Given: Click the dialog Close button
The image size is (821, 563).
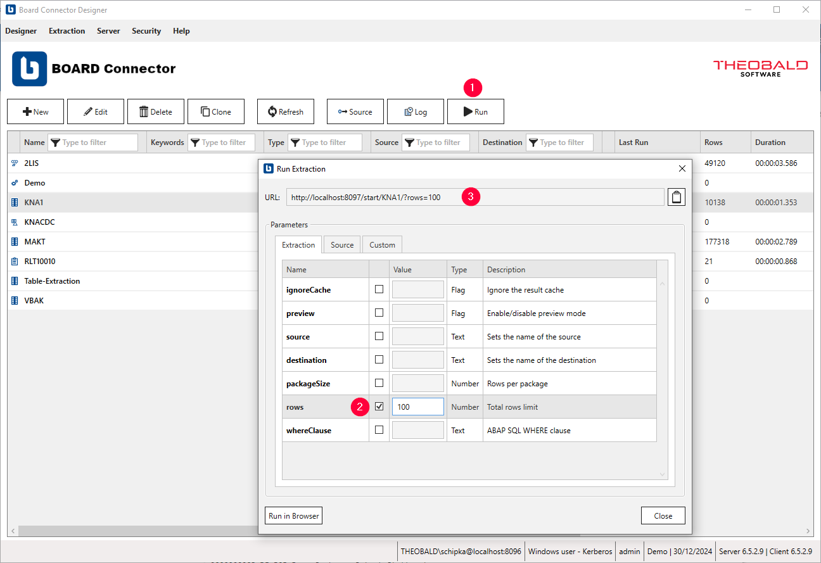Looking at the screenshot, I should (x=663, y=516).
